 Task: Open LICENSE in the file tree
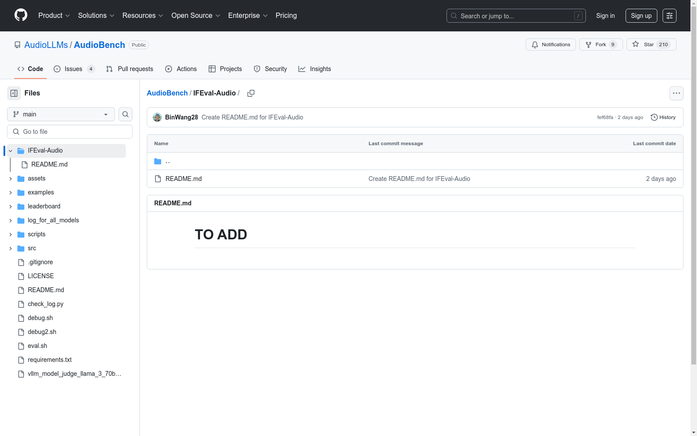(x=41, y=276)
